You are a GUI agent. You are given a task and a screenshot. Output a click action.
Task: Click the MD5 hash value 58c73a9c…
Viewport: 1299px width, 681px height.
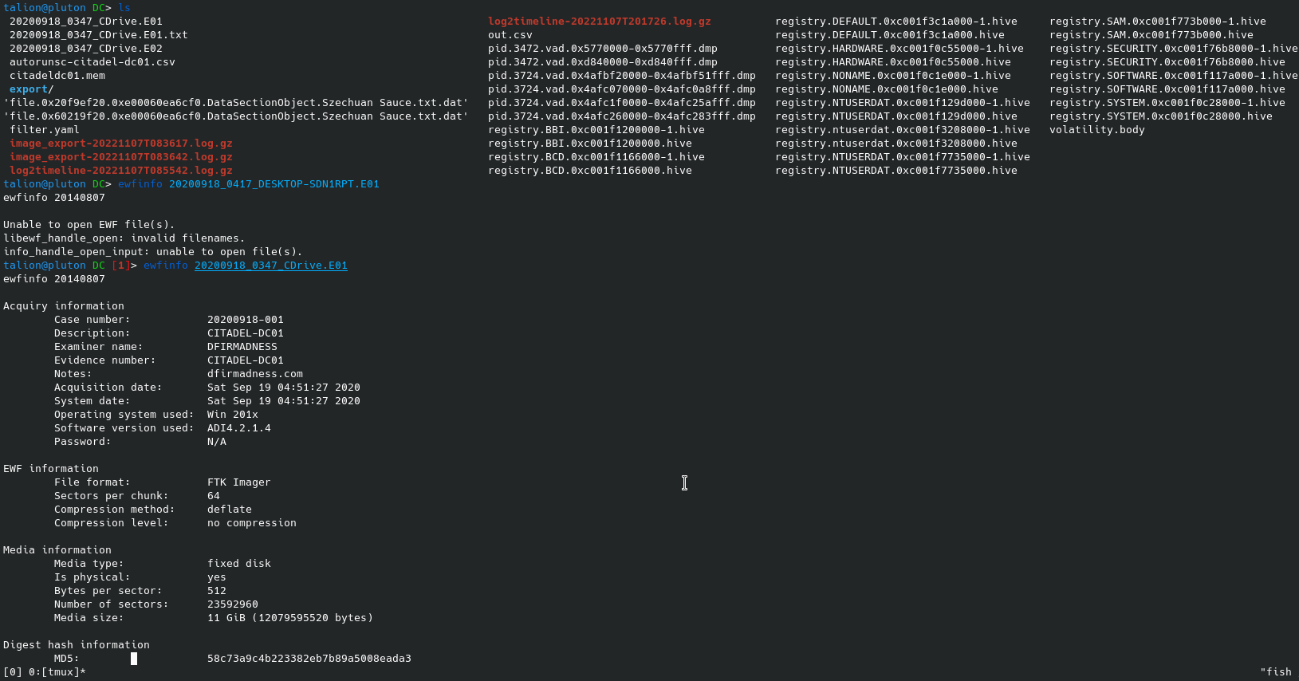pos(309,659)
